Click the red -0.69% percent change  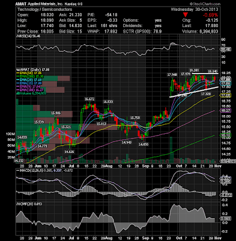pyautogui.click(x=210, y=15)
